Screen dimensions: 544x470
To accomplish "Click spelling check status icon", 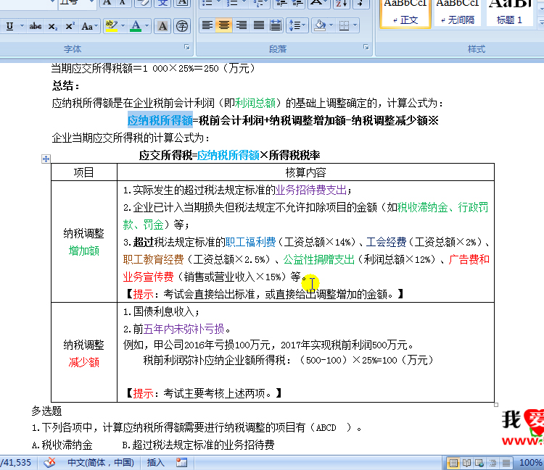I will pos(49,463).
